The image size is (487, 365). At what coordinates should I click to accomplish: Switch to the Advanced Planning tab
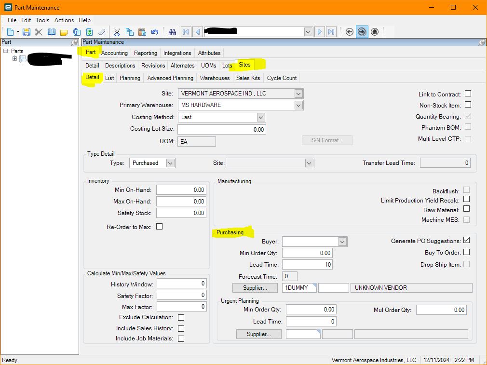[170, 78]
